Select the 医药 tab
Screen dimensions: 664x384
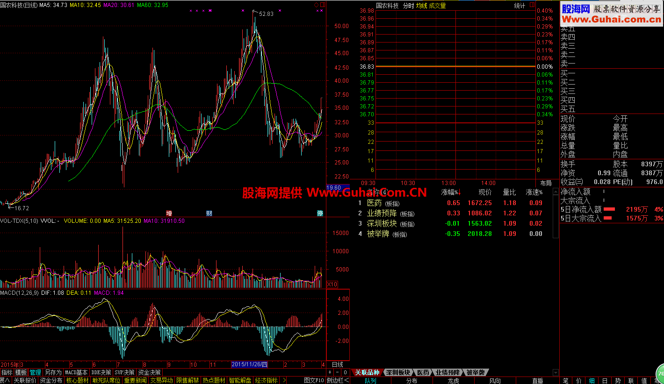click(423, 372)
